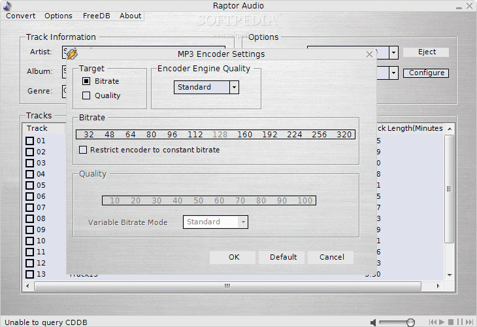
Task: Check track 04 checkbox
Action: click(x=29, y=174)
